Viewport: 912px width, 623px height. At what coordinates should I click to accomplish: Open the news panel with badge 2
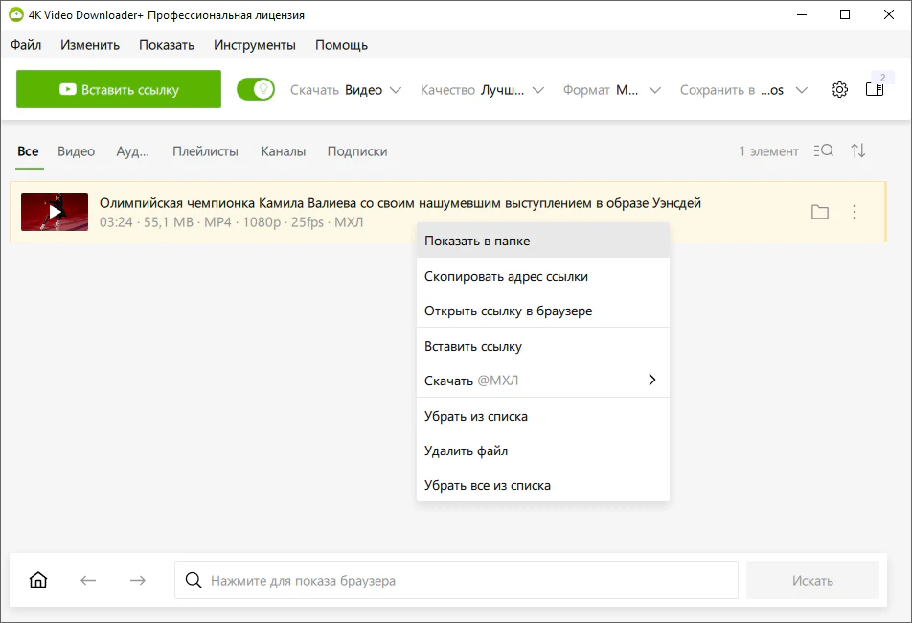(x=874, y=88)
